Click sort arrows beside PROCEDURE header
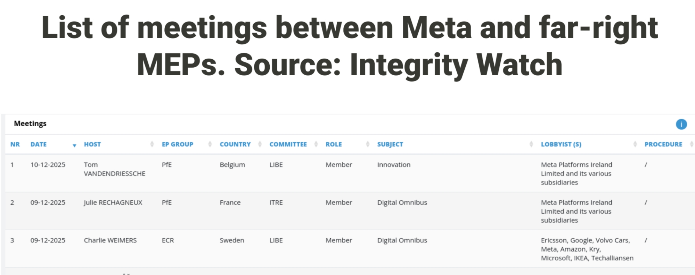The height and width of the screenshot is (275, 695). pyautogui.click(x=691, y=144)
